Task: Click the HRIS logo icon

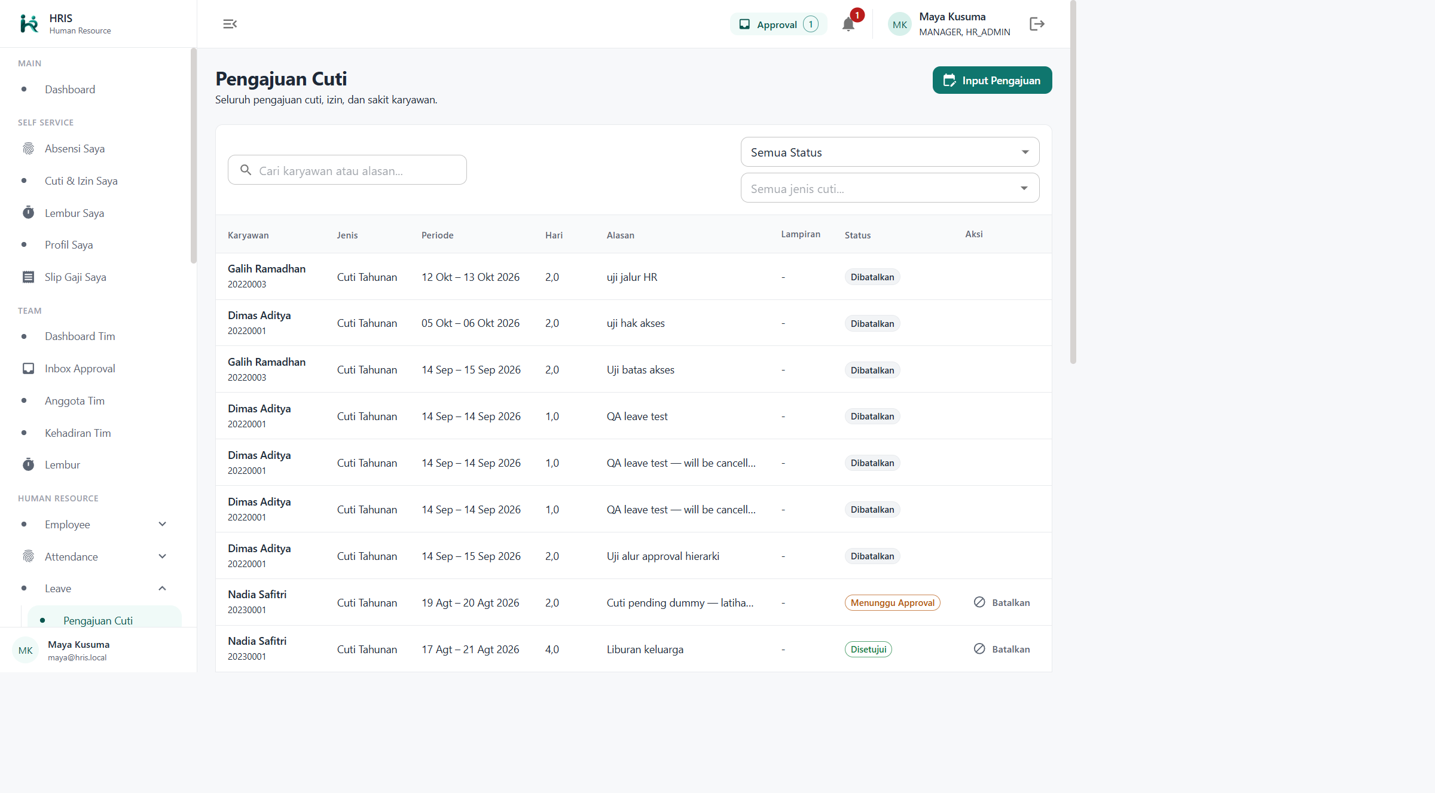Action: [x=29, y=24]
